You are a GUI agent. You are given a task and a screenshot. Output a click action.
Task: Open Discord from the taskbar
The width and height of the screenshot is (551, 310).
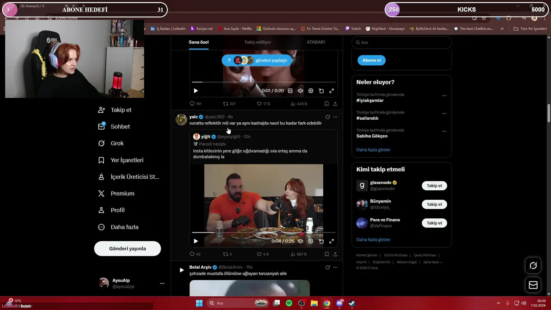340,303
